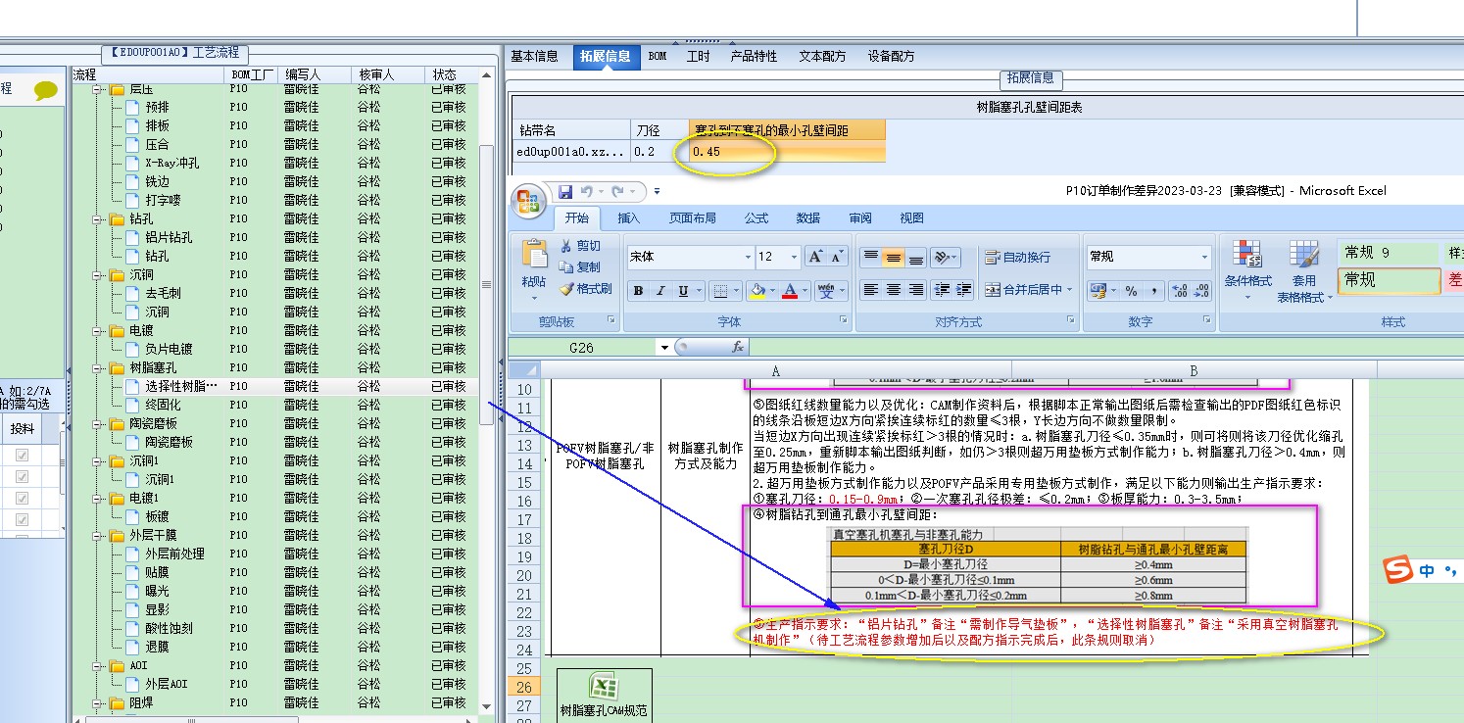Viewport: 1464px width, 723px height.
Task: Click the Sogou input method S icon
Action: pos(1396,570)
